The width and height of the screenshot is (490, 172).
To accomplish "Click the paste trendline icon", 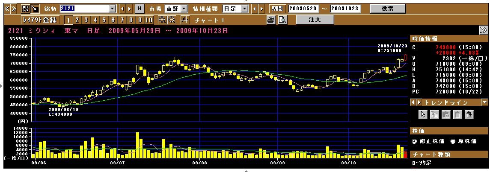I will tap(446, 114).
